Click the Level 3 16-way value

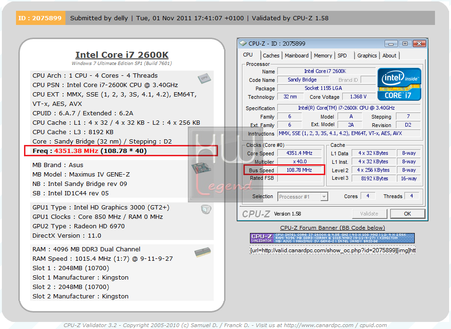pyautogui.click(x=409, y=178)
